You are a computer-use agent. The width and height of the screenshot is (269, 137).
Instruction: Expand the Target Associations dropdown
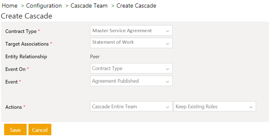point(131,43)
